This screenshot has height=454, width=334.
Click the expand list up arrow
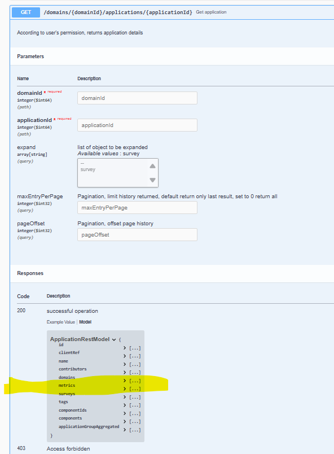pyautogui.click(x=152, y=166)
